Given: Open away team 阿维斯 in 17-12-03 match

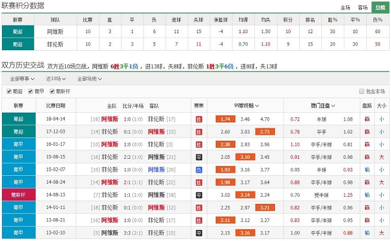Looking at the screenshot, I should (156, 132).
